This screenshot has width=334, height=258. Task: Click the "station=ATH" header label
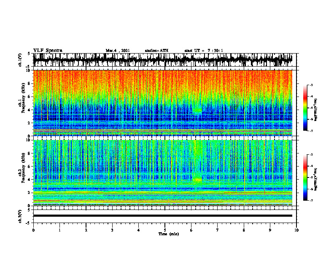156,51
